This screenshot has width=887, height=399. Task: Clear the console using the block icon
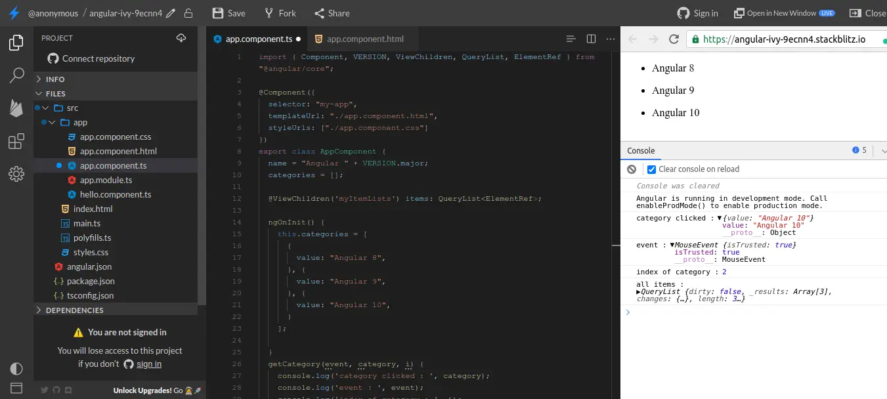point(631,169)
